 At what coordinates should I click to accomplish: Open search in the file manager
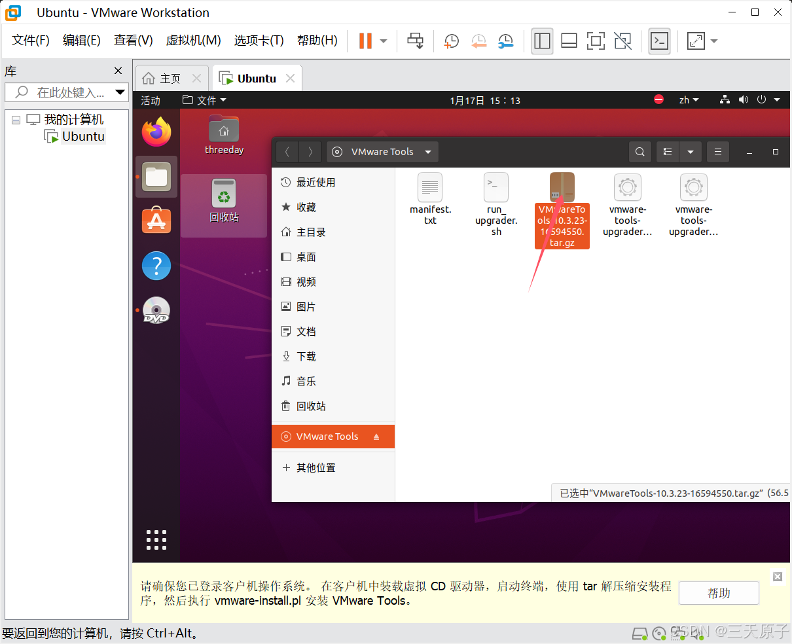pyautogui.click(x=639, y=151)
